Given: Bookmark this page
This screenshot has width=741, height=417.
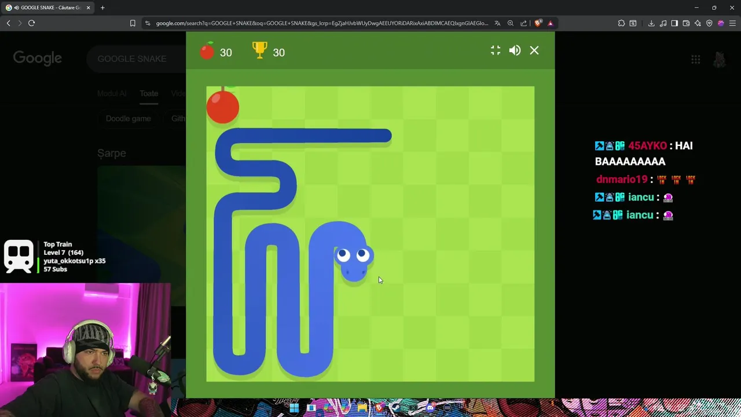Looking at the screenshot, I should (x=133, y=23).
